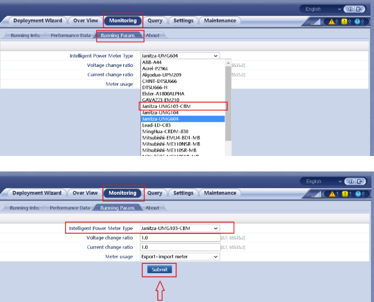Open English language dropdown in top screenshot
Viewport: 374px width, 302px height.
[x=321, y=9]
